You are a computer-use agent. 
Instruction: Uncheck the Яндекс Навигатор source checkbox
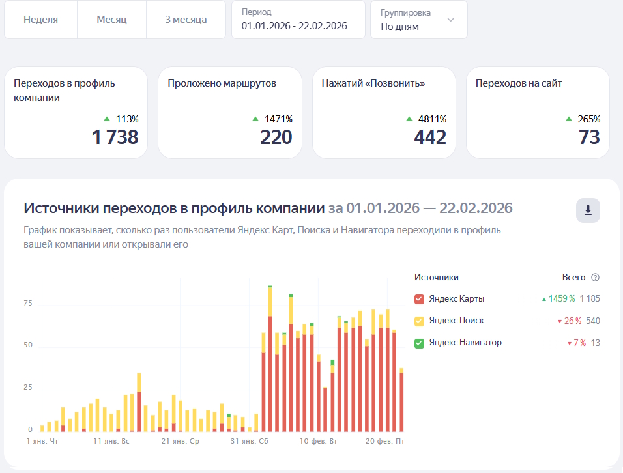[x=419, y=343]
